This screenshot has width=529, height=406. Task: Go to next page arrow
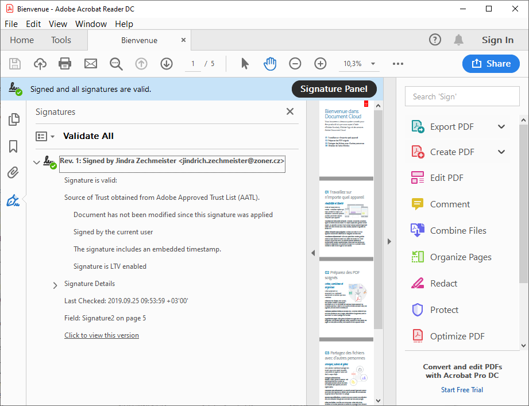167,63
